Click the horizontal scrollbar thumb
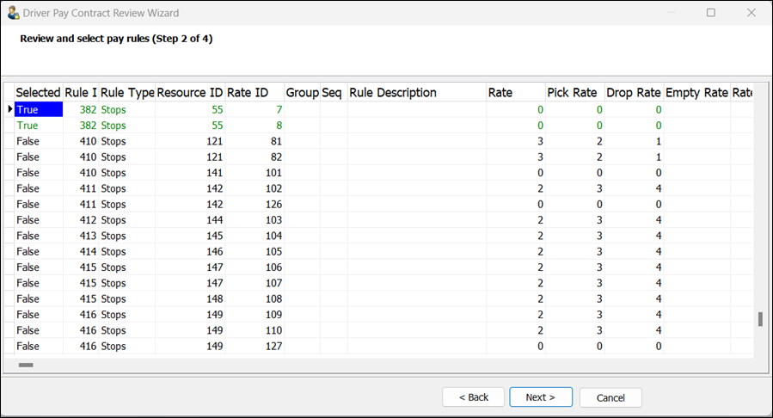Viewport: 773px width, 418px height. coord(26,365)
